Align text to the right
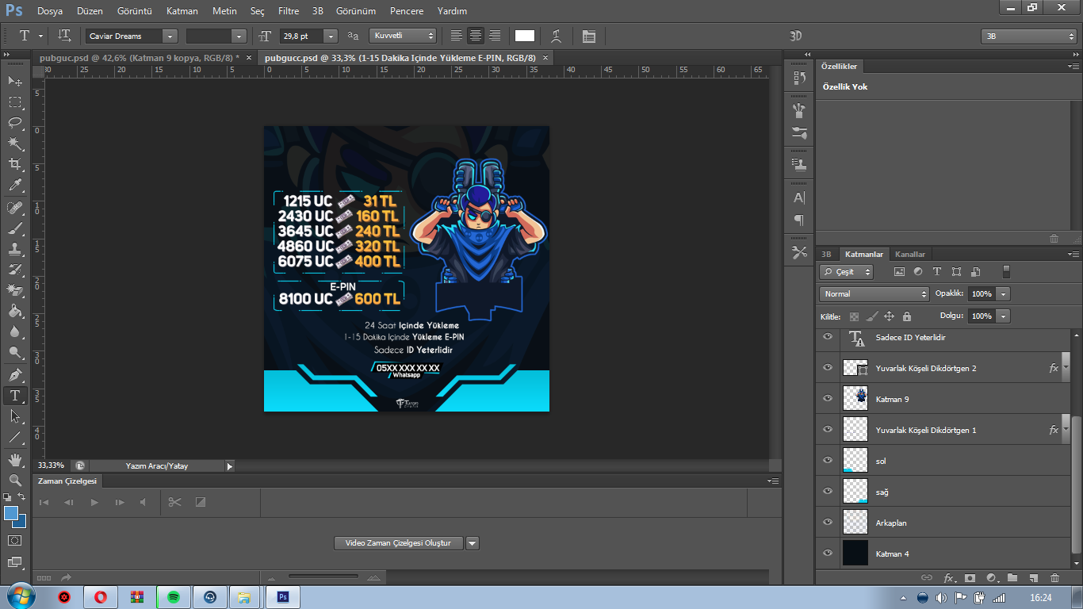The image size is (1083, 609). [495, 36]
